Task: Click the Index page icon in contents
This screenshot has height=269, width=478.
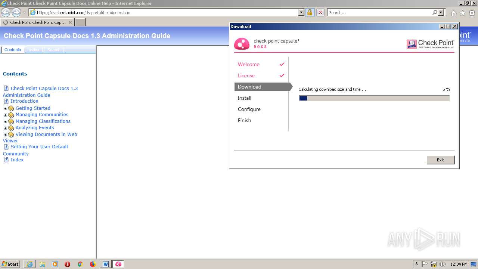Action: point(6,160)
